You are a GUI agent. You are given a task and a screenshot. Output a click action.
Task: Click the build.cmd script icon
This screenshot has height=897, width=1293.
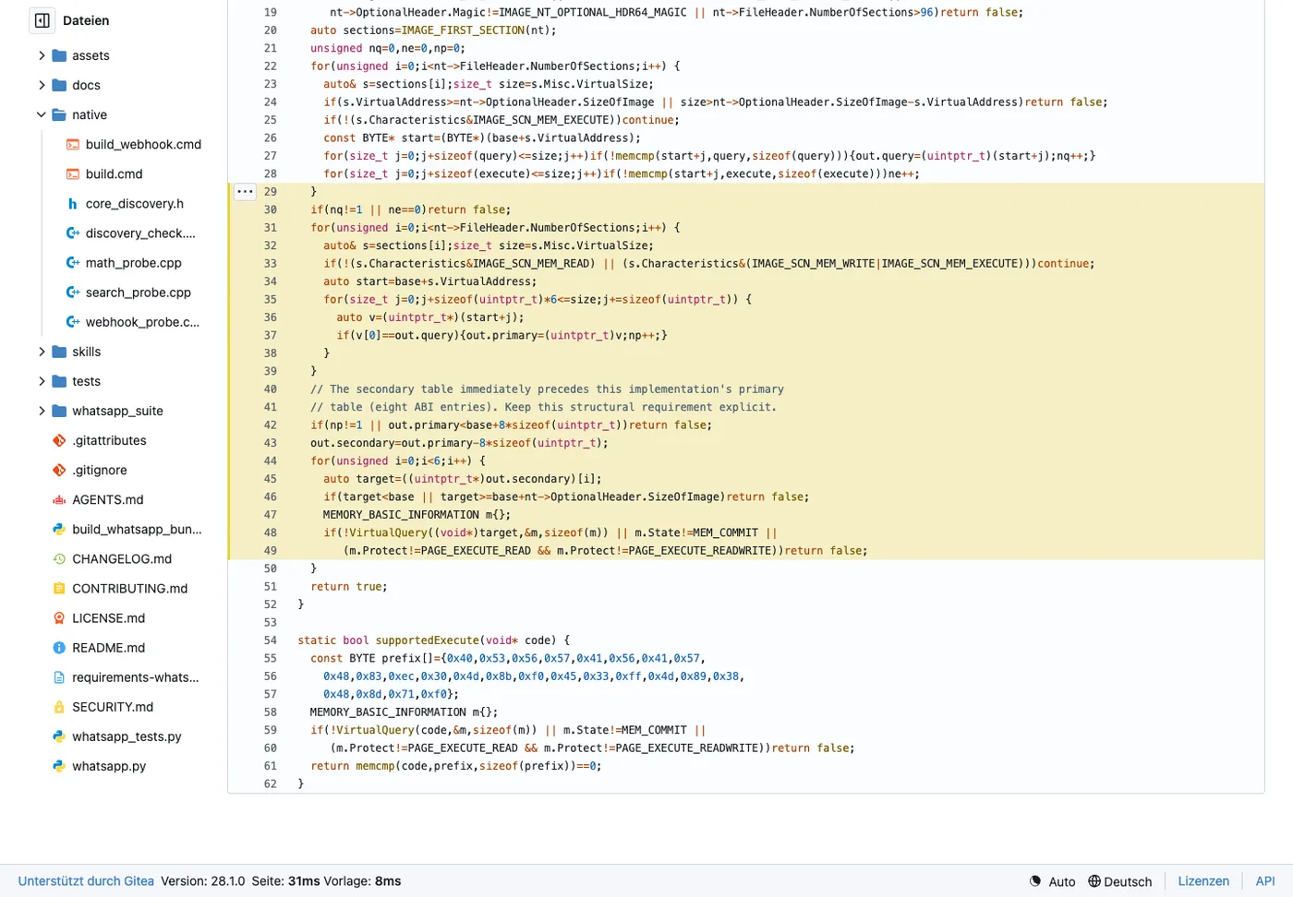click(x=73, y=173)
